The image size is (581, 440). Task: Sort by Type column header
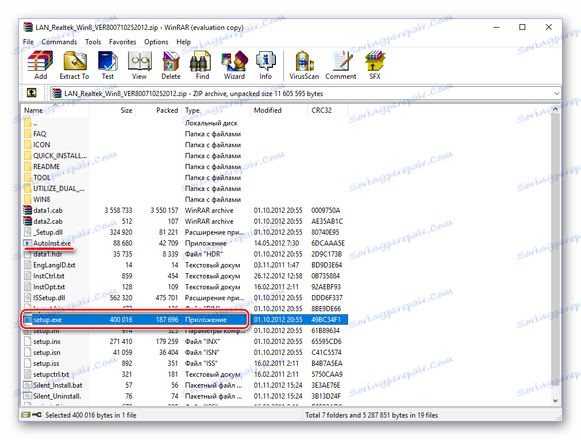point(216,110)
